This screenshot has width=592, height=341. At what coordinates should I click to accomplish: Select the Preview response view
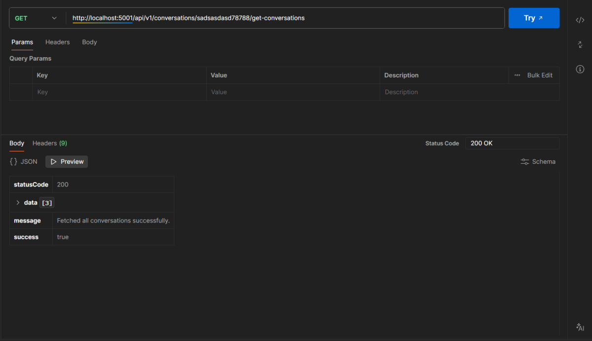67,162
